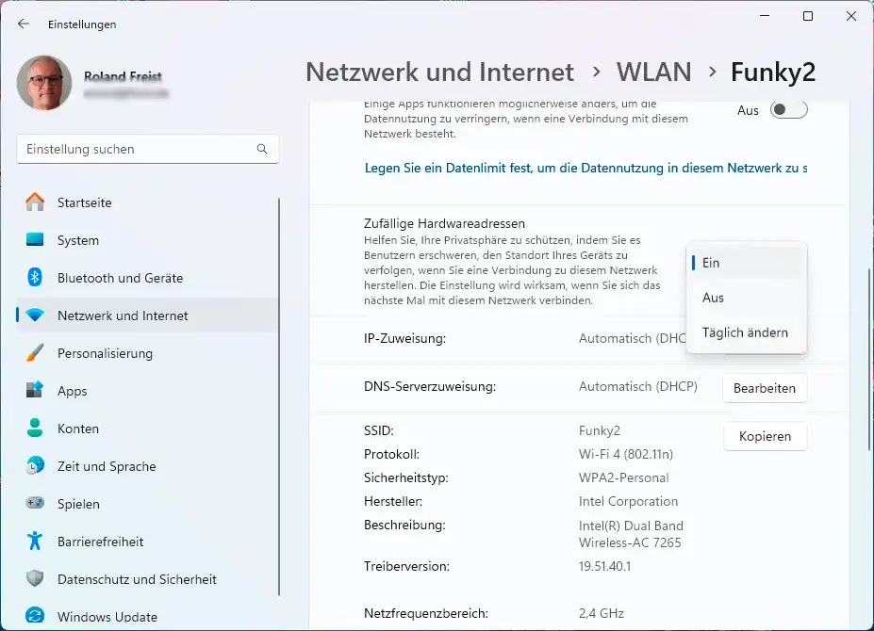
Task: Open System via its monitor icon
Action: pyautogui.click(x=35, y=240)
